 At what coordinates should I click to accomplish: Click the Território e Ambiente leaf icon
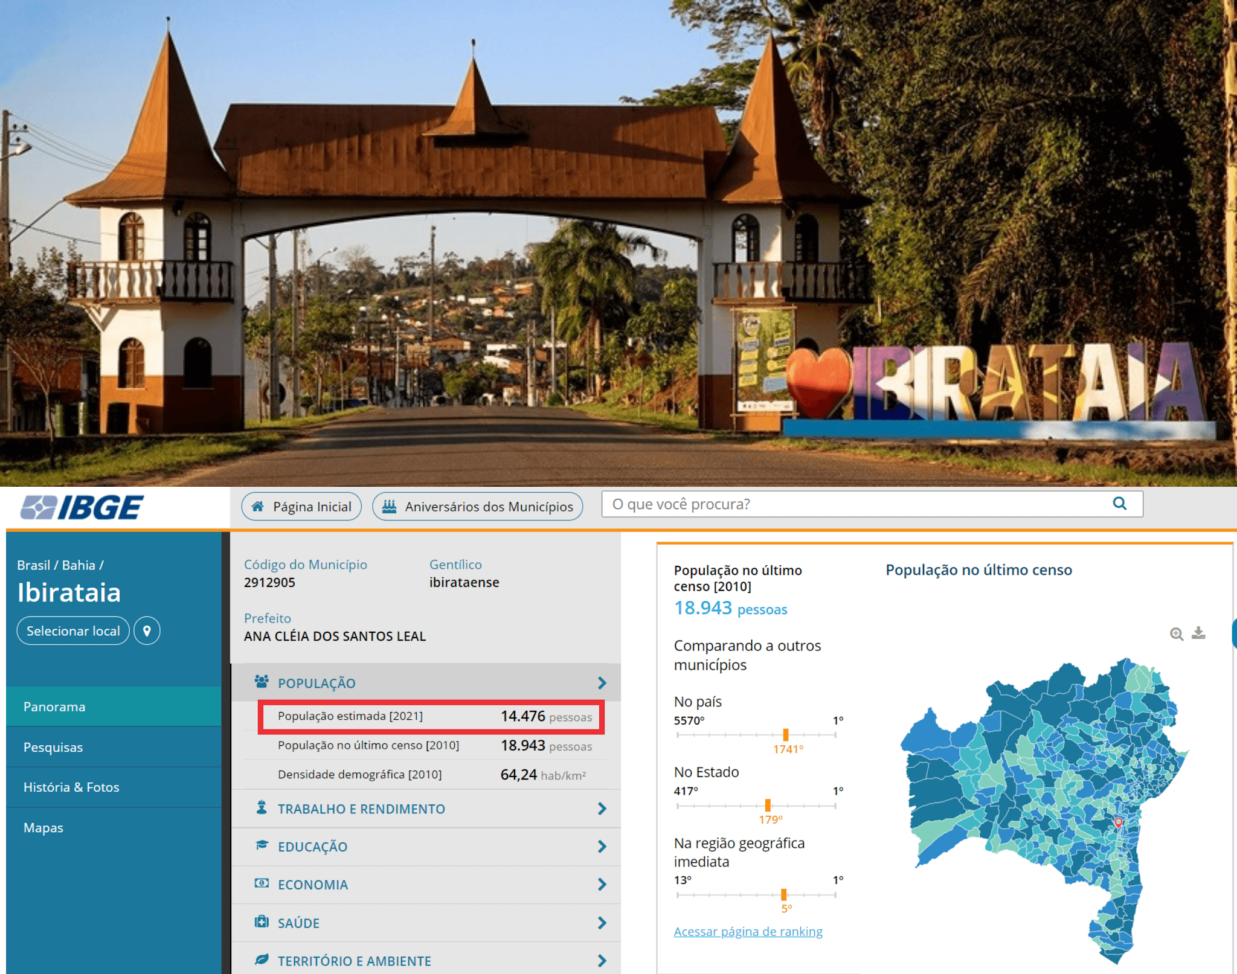coord(262,960)
